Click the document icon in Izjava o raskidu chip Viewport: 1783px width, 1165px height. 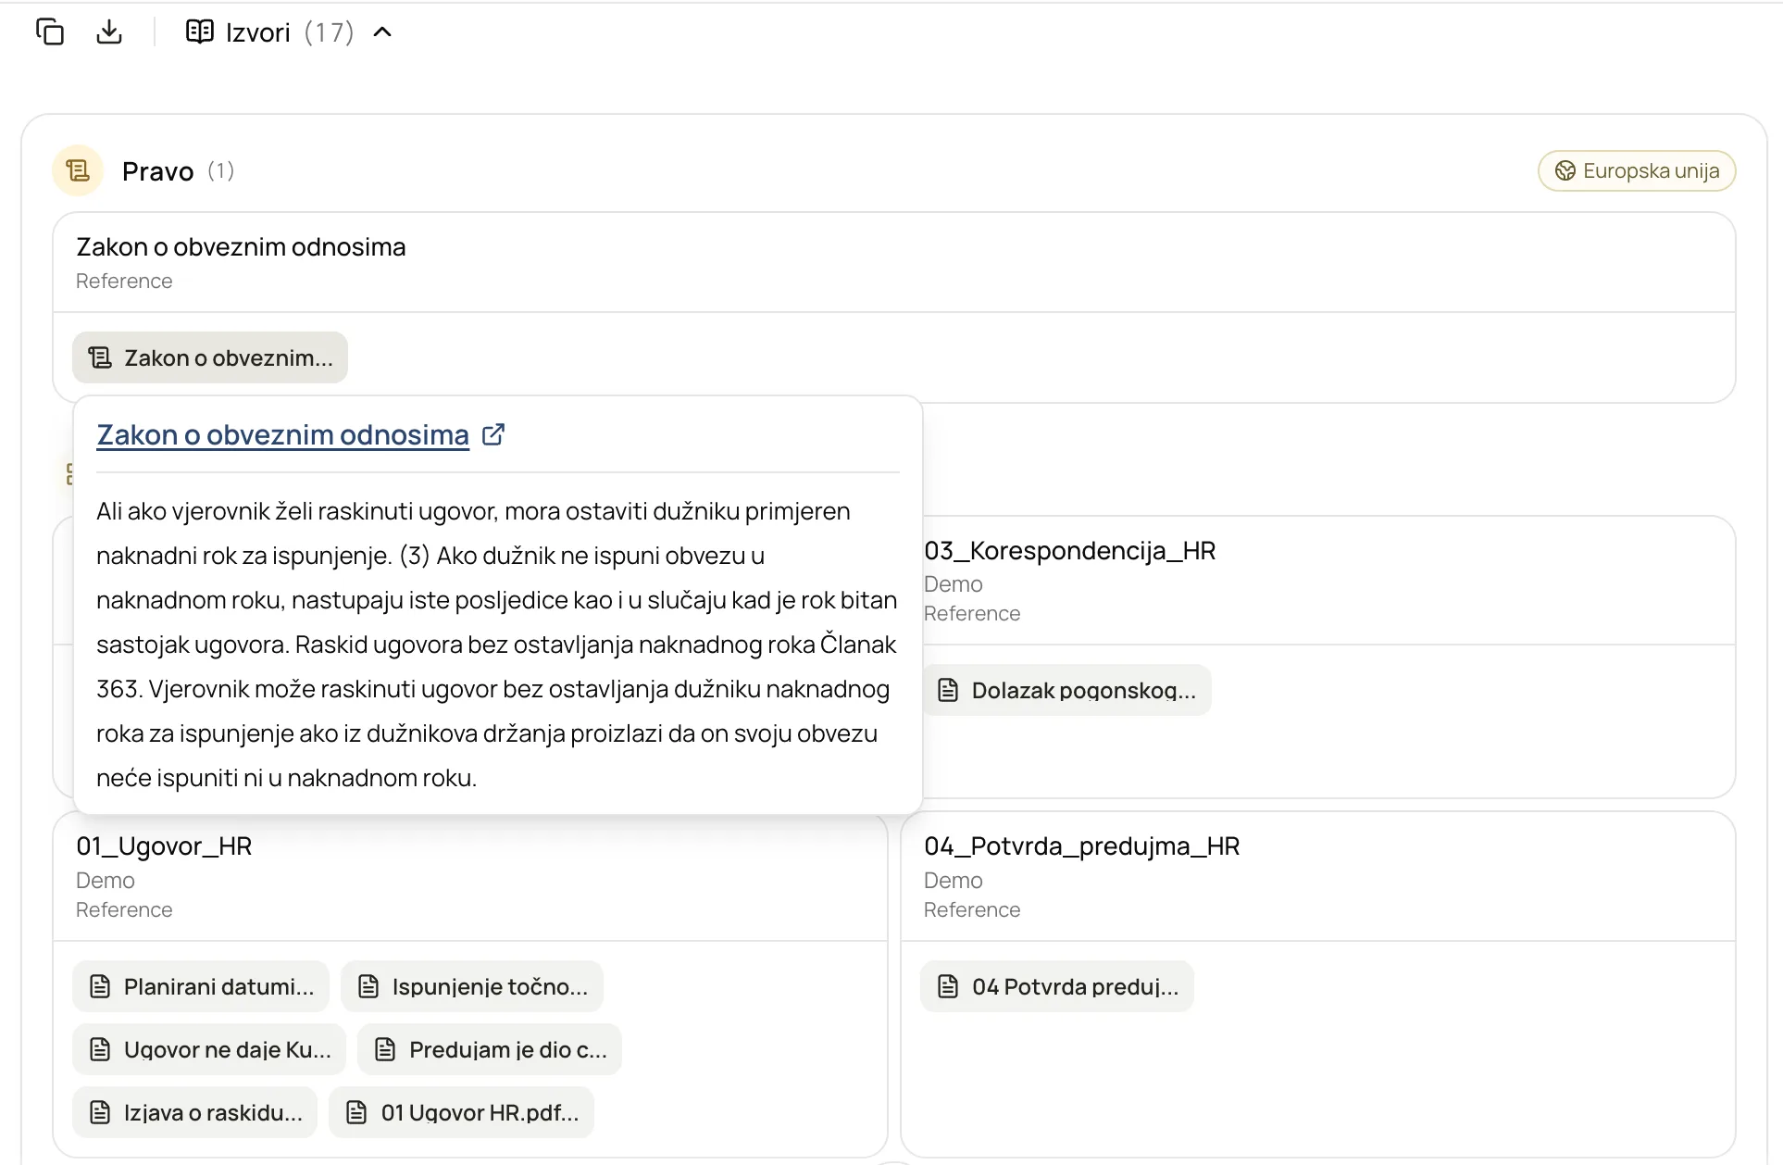point(100,1112)
